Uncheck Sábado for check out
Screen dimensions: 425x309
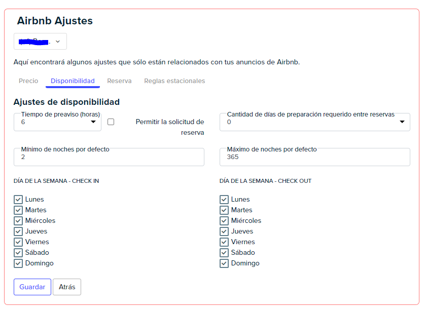pyautogui.click(x=224, y=253)
